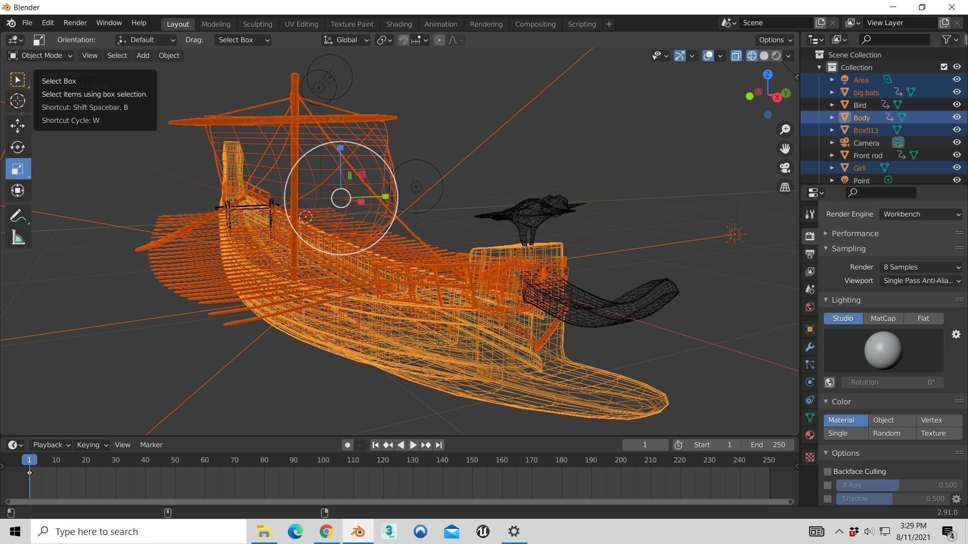Toggle viewport overlays button

708,55
